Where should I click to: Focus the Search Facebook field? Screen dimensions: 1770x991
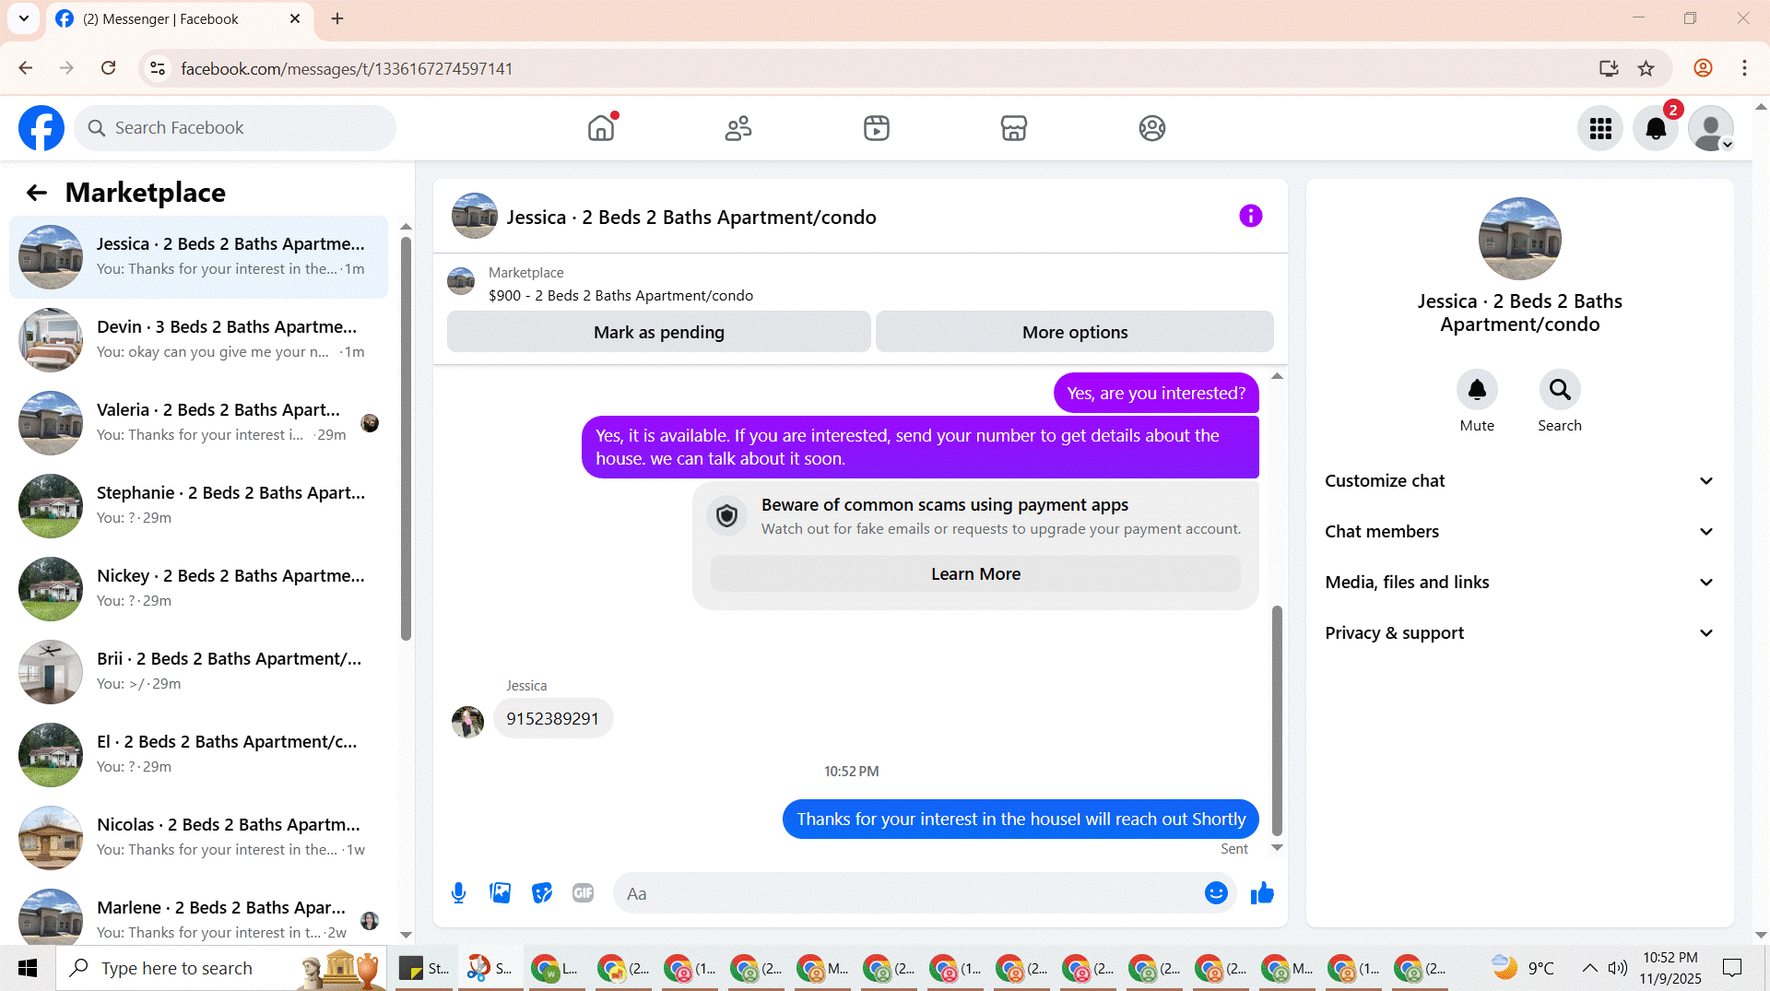pos(235,128)
